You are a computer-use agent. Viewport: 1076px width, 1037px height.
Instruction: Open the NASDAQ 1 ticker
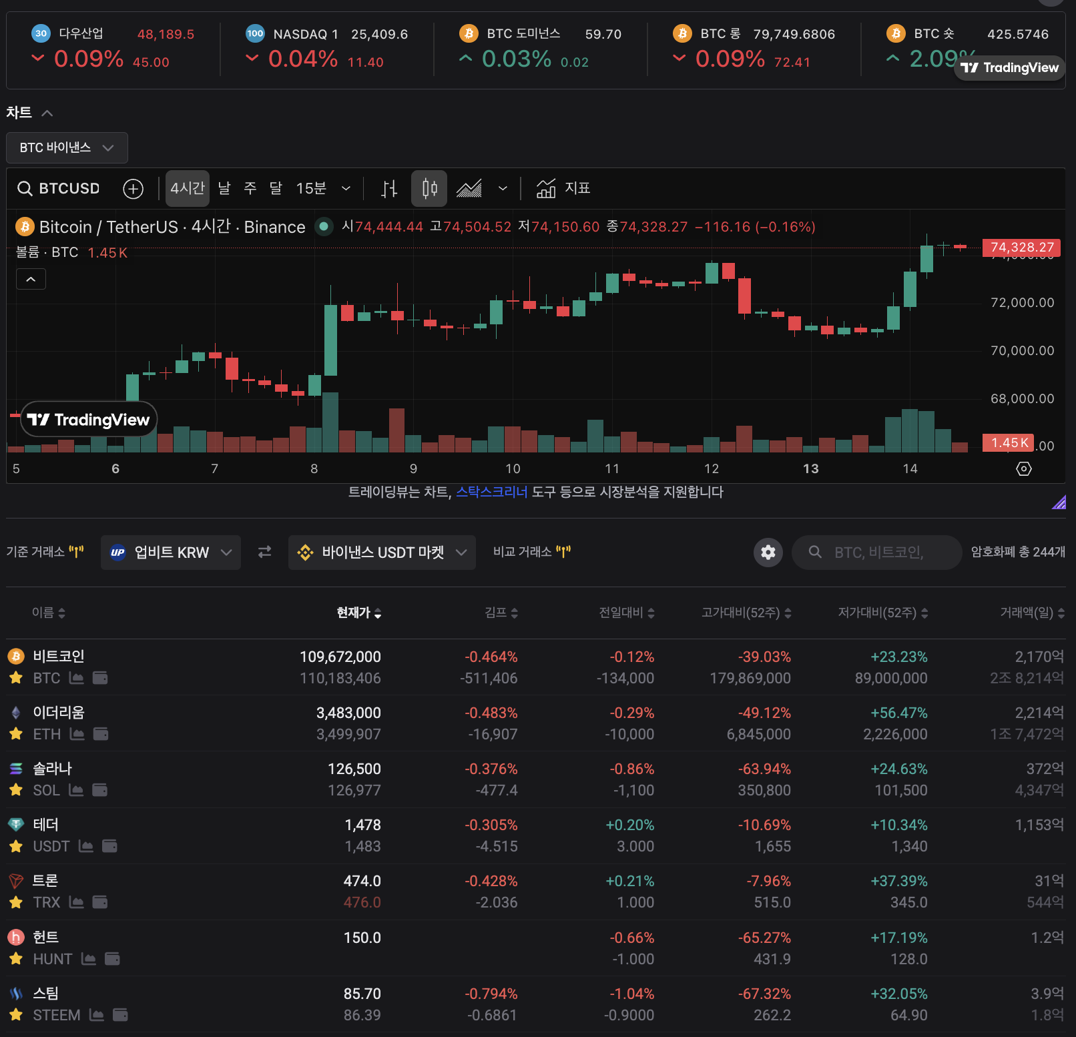tap(327, 48)
